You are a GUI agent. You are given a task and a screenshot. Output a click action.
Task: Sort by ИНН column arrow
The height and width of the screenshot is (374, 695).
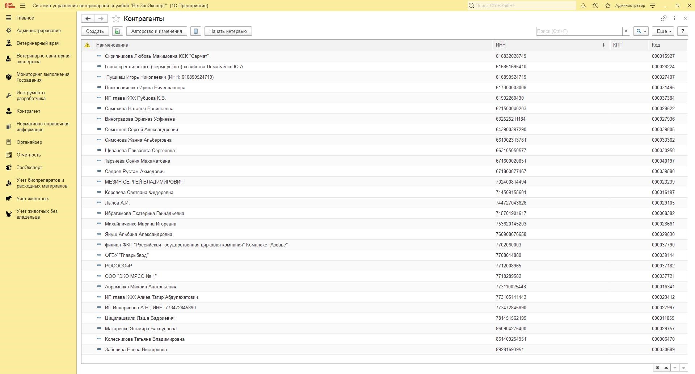(x=603, y=45)
